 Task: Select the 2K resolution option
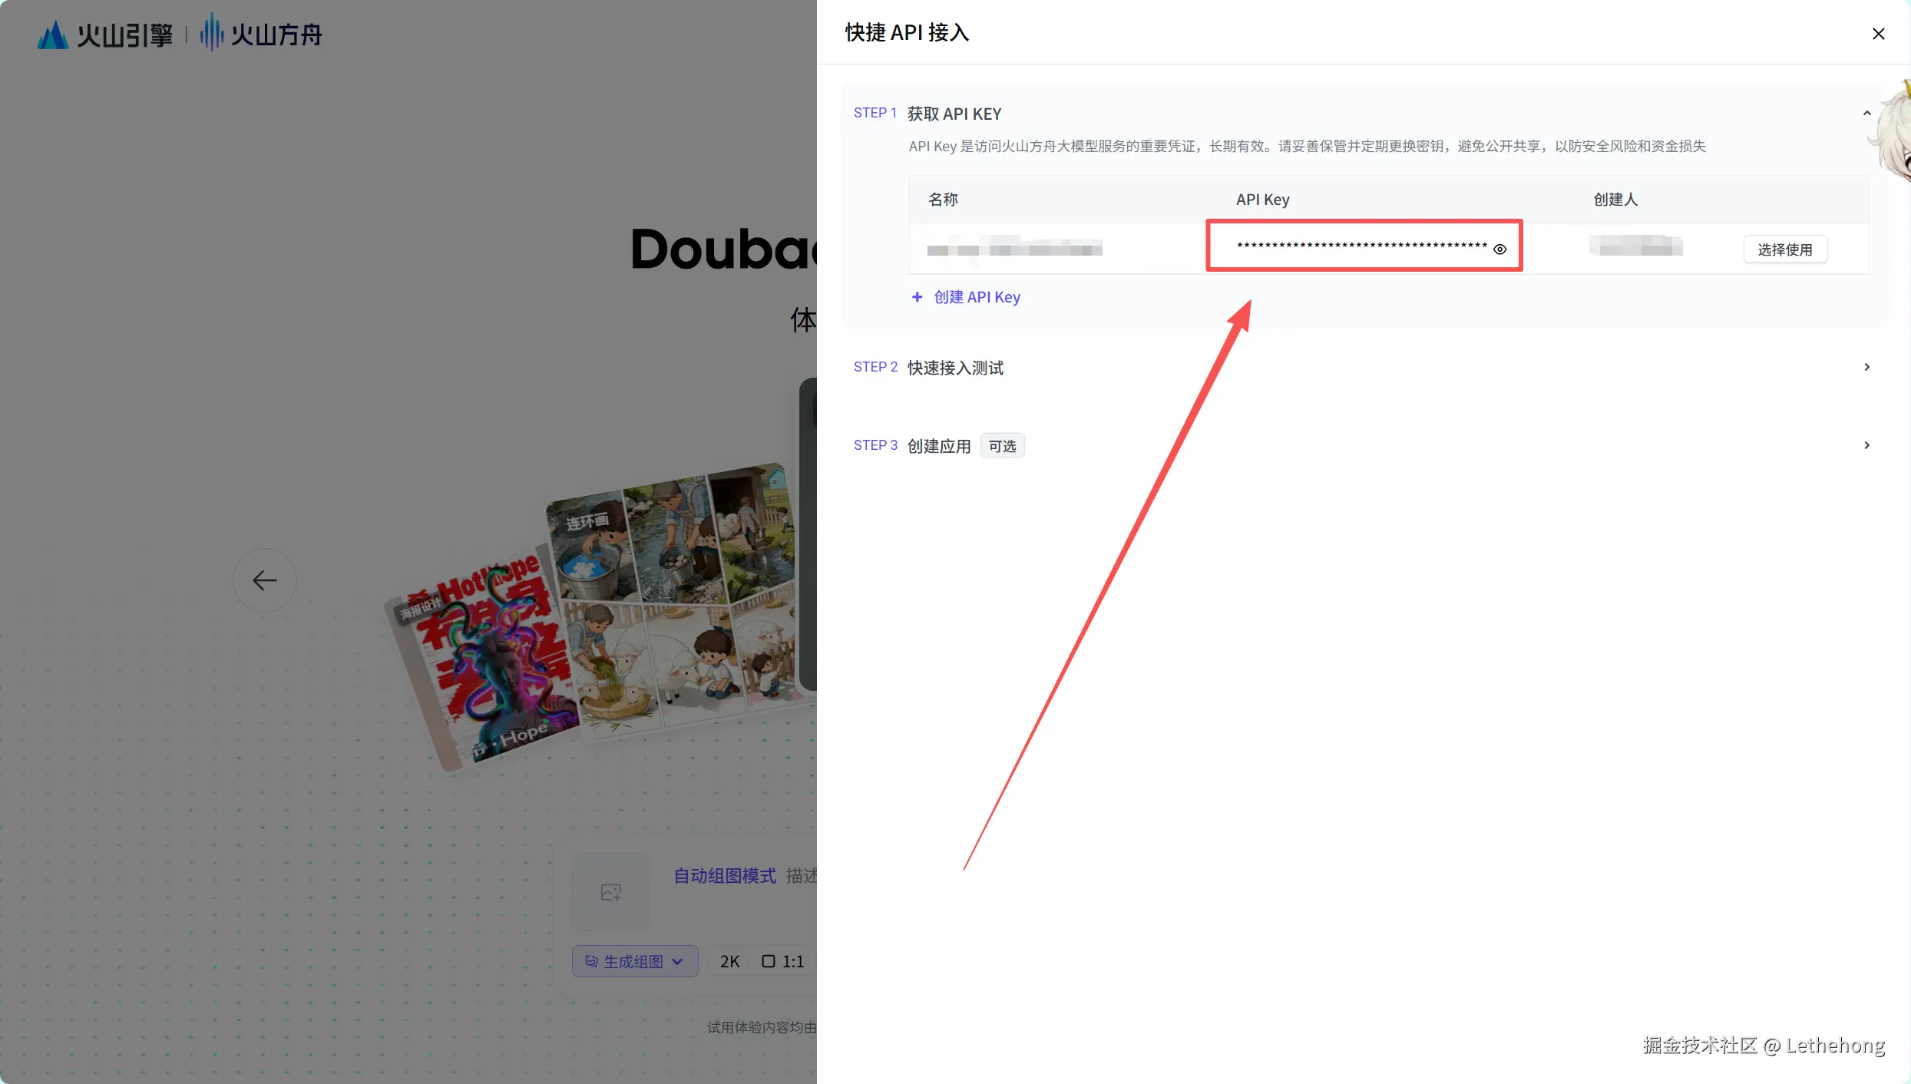[x=729, y=961]
